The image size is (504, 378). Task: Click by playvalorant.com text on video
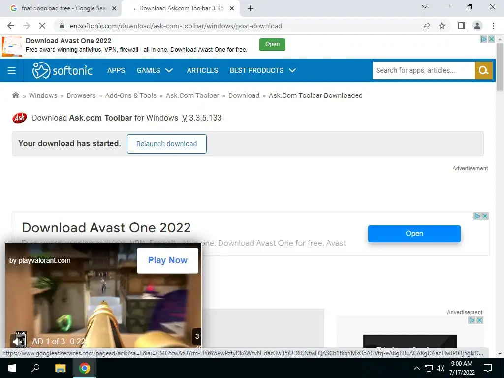point(40,260)
